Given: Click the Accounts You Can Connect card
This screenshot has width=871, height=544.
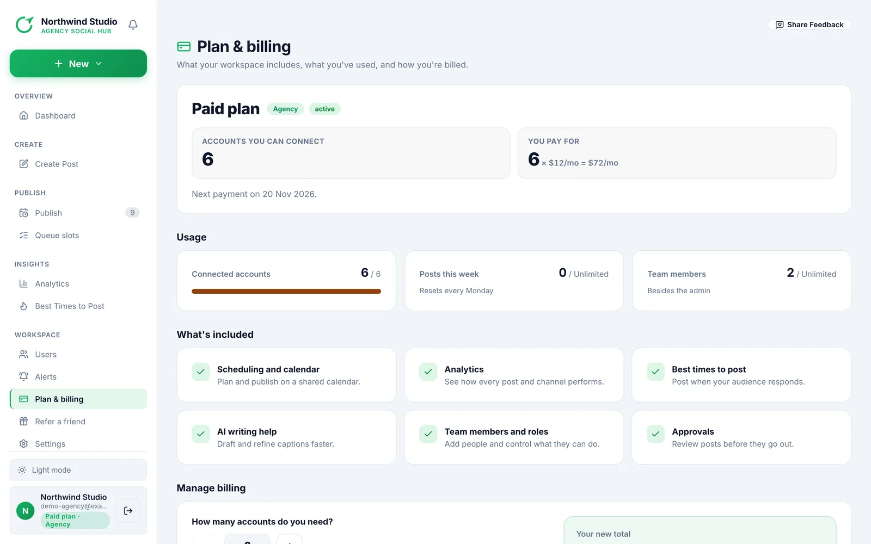Looking at the screenshot, I should (x=351, y=153).
